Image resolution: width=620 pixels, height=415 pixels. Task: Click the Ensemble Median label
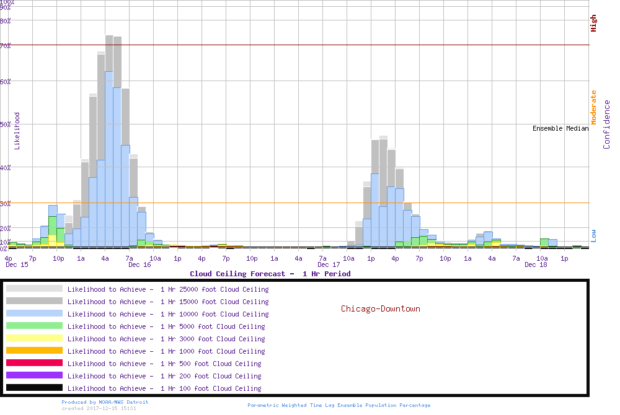click(560, 129)
